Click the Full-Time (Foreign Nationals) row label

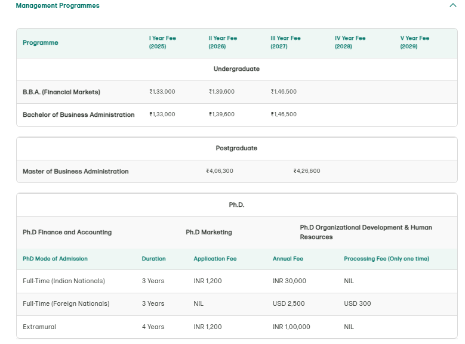click(66, 303)
